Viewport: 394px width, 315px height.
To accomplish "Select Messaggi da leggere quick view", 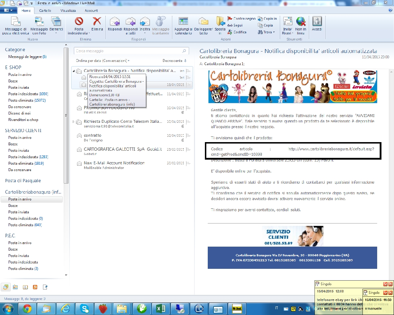I will click(x=27, y=57).
